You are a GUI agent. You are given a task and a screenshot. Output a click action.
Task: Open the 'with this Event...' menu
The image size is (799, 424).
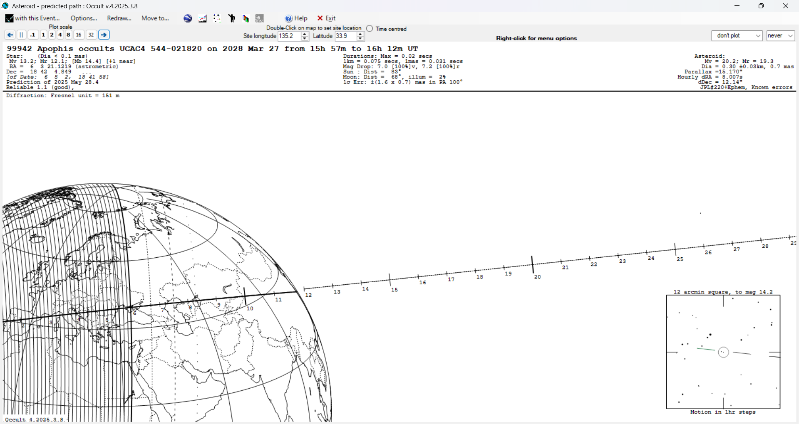32,18
